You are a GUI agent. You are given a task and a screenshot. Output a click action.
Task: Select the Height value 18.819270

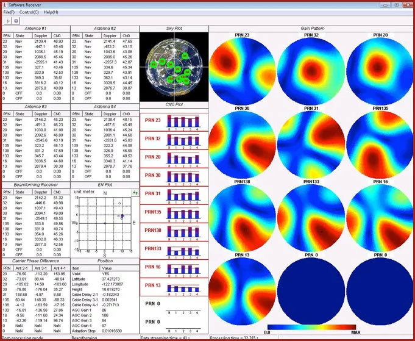tap(111, 289)
